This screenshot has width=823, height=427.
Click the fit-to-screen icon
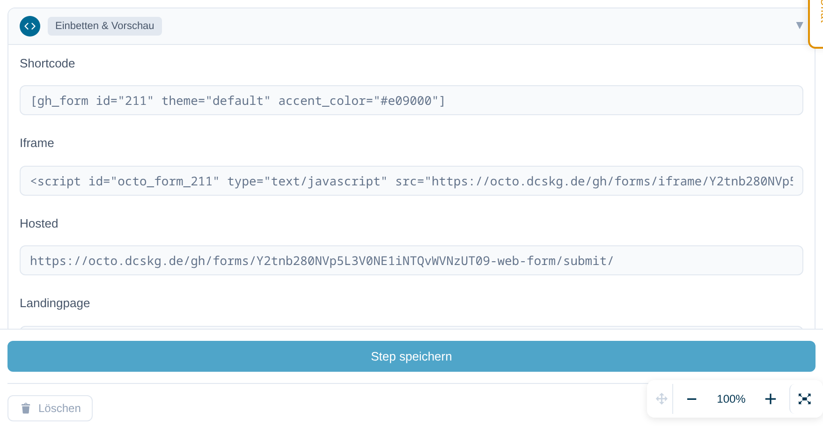pyautogui.click(x=804, y=399)
